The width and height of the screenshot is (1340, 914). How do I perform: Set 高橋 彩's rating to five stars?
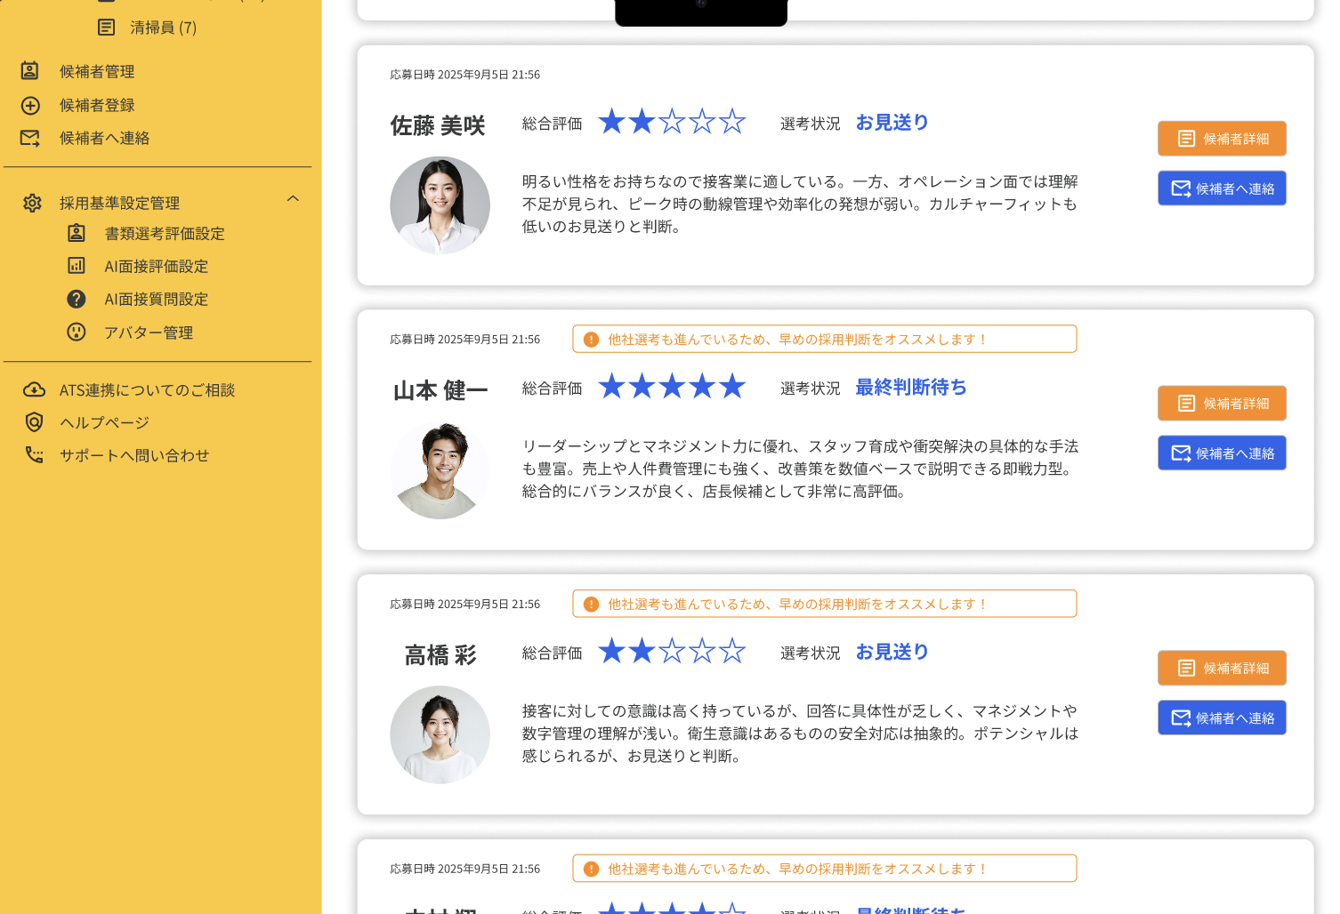[x=732, y=650]
